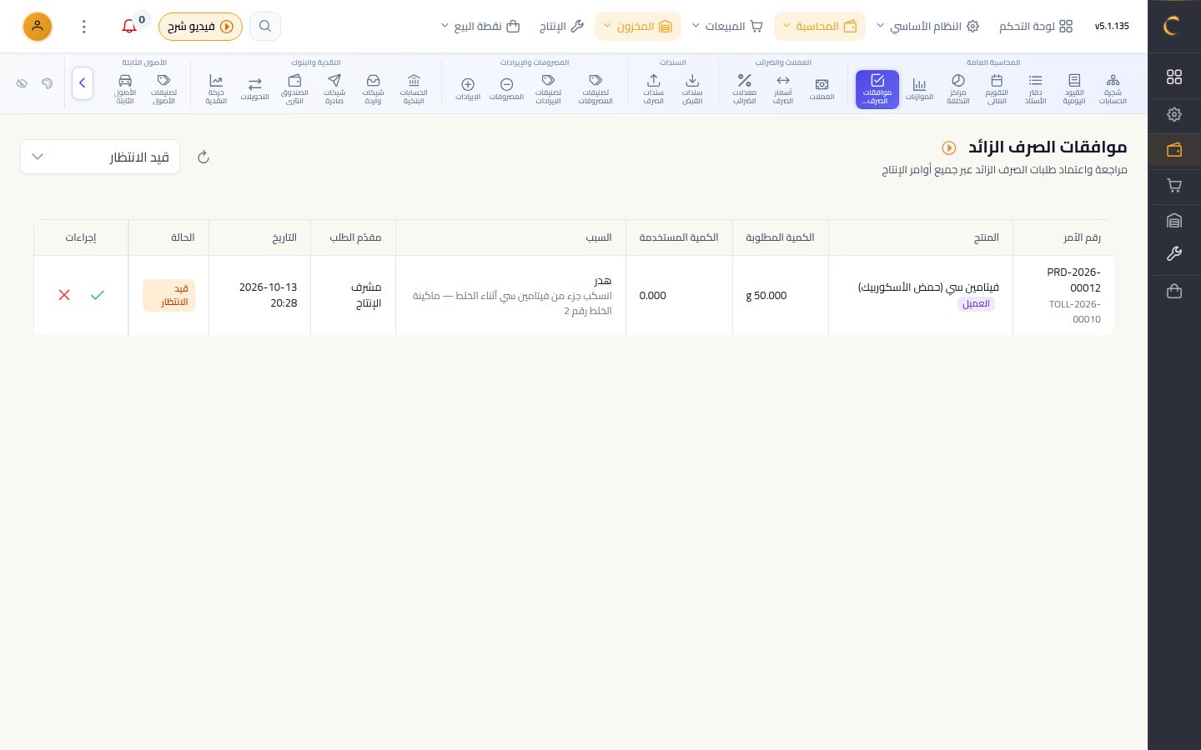Open شيكات واردة incoming cheques

tap(373, 89)
